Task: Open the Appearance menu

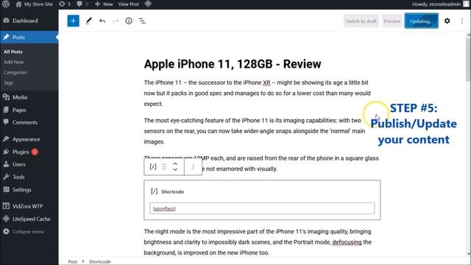Action: point(29,139)
